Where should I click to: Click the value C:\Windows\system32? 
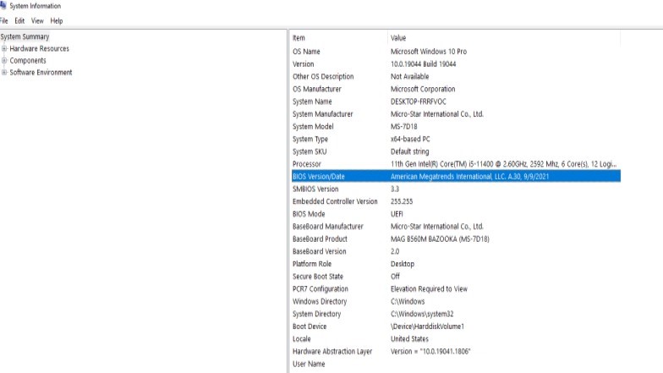[422, 314]
